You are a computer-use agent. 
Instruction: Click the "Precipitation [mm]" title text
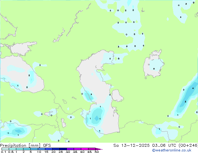[x=20, y=146]
